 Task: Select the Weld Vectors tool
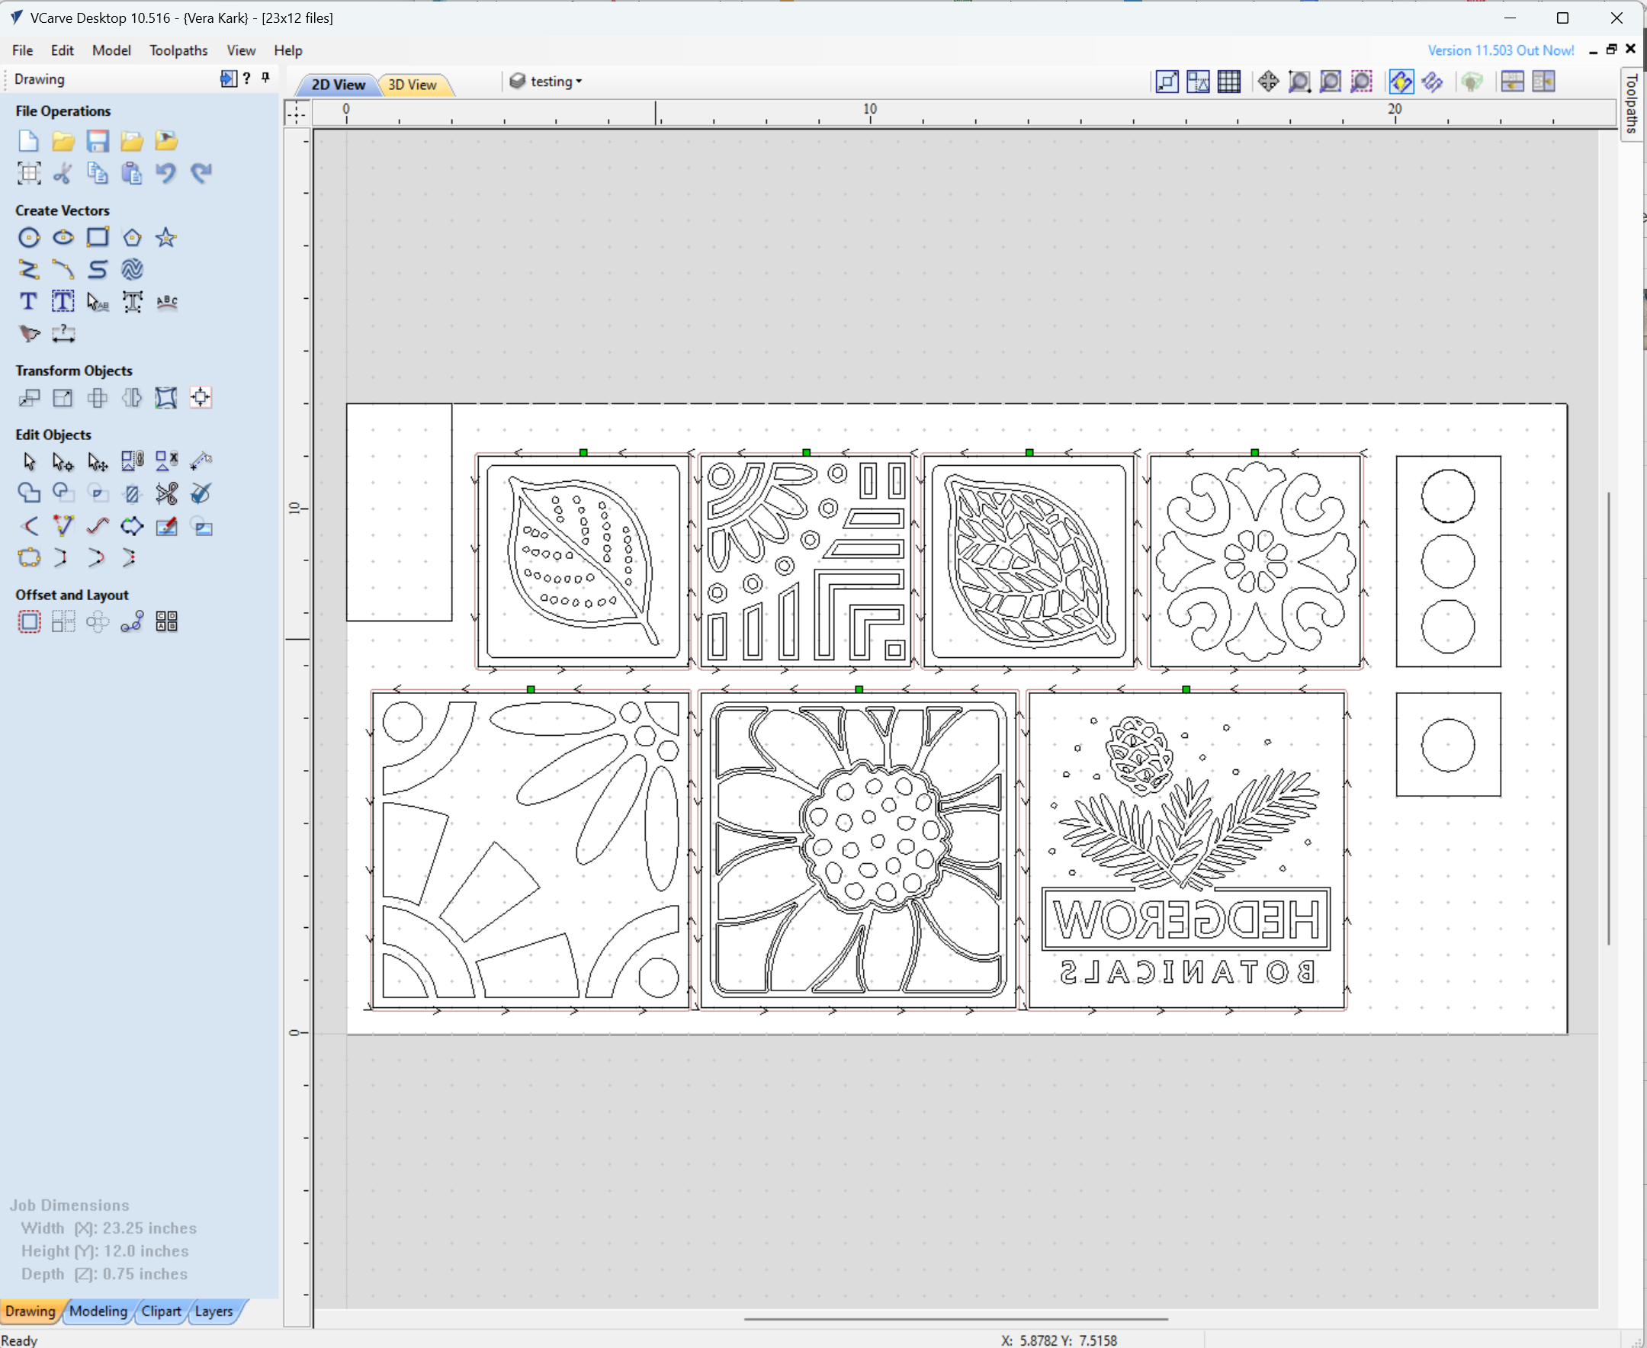[29, 493]
